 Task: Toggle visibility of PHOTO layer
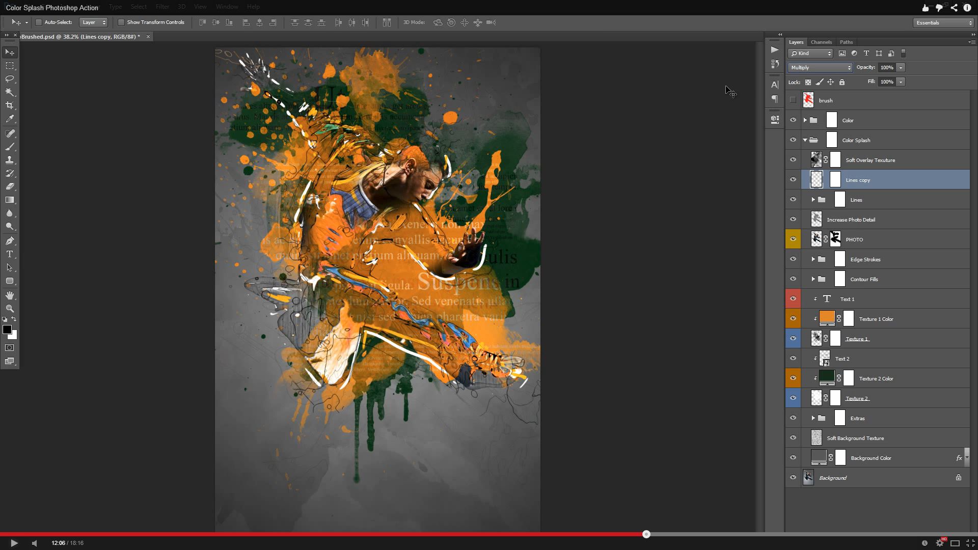point(793,239)
